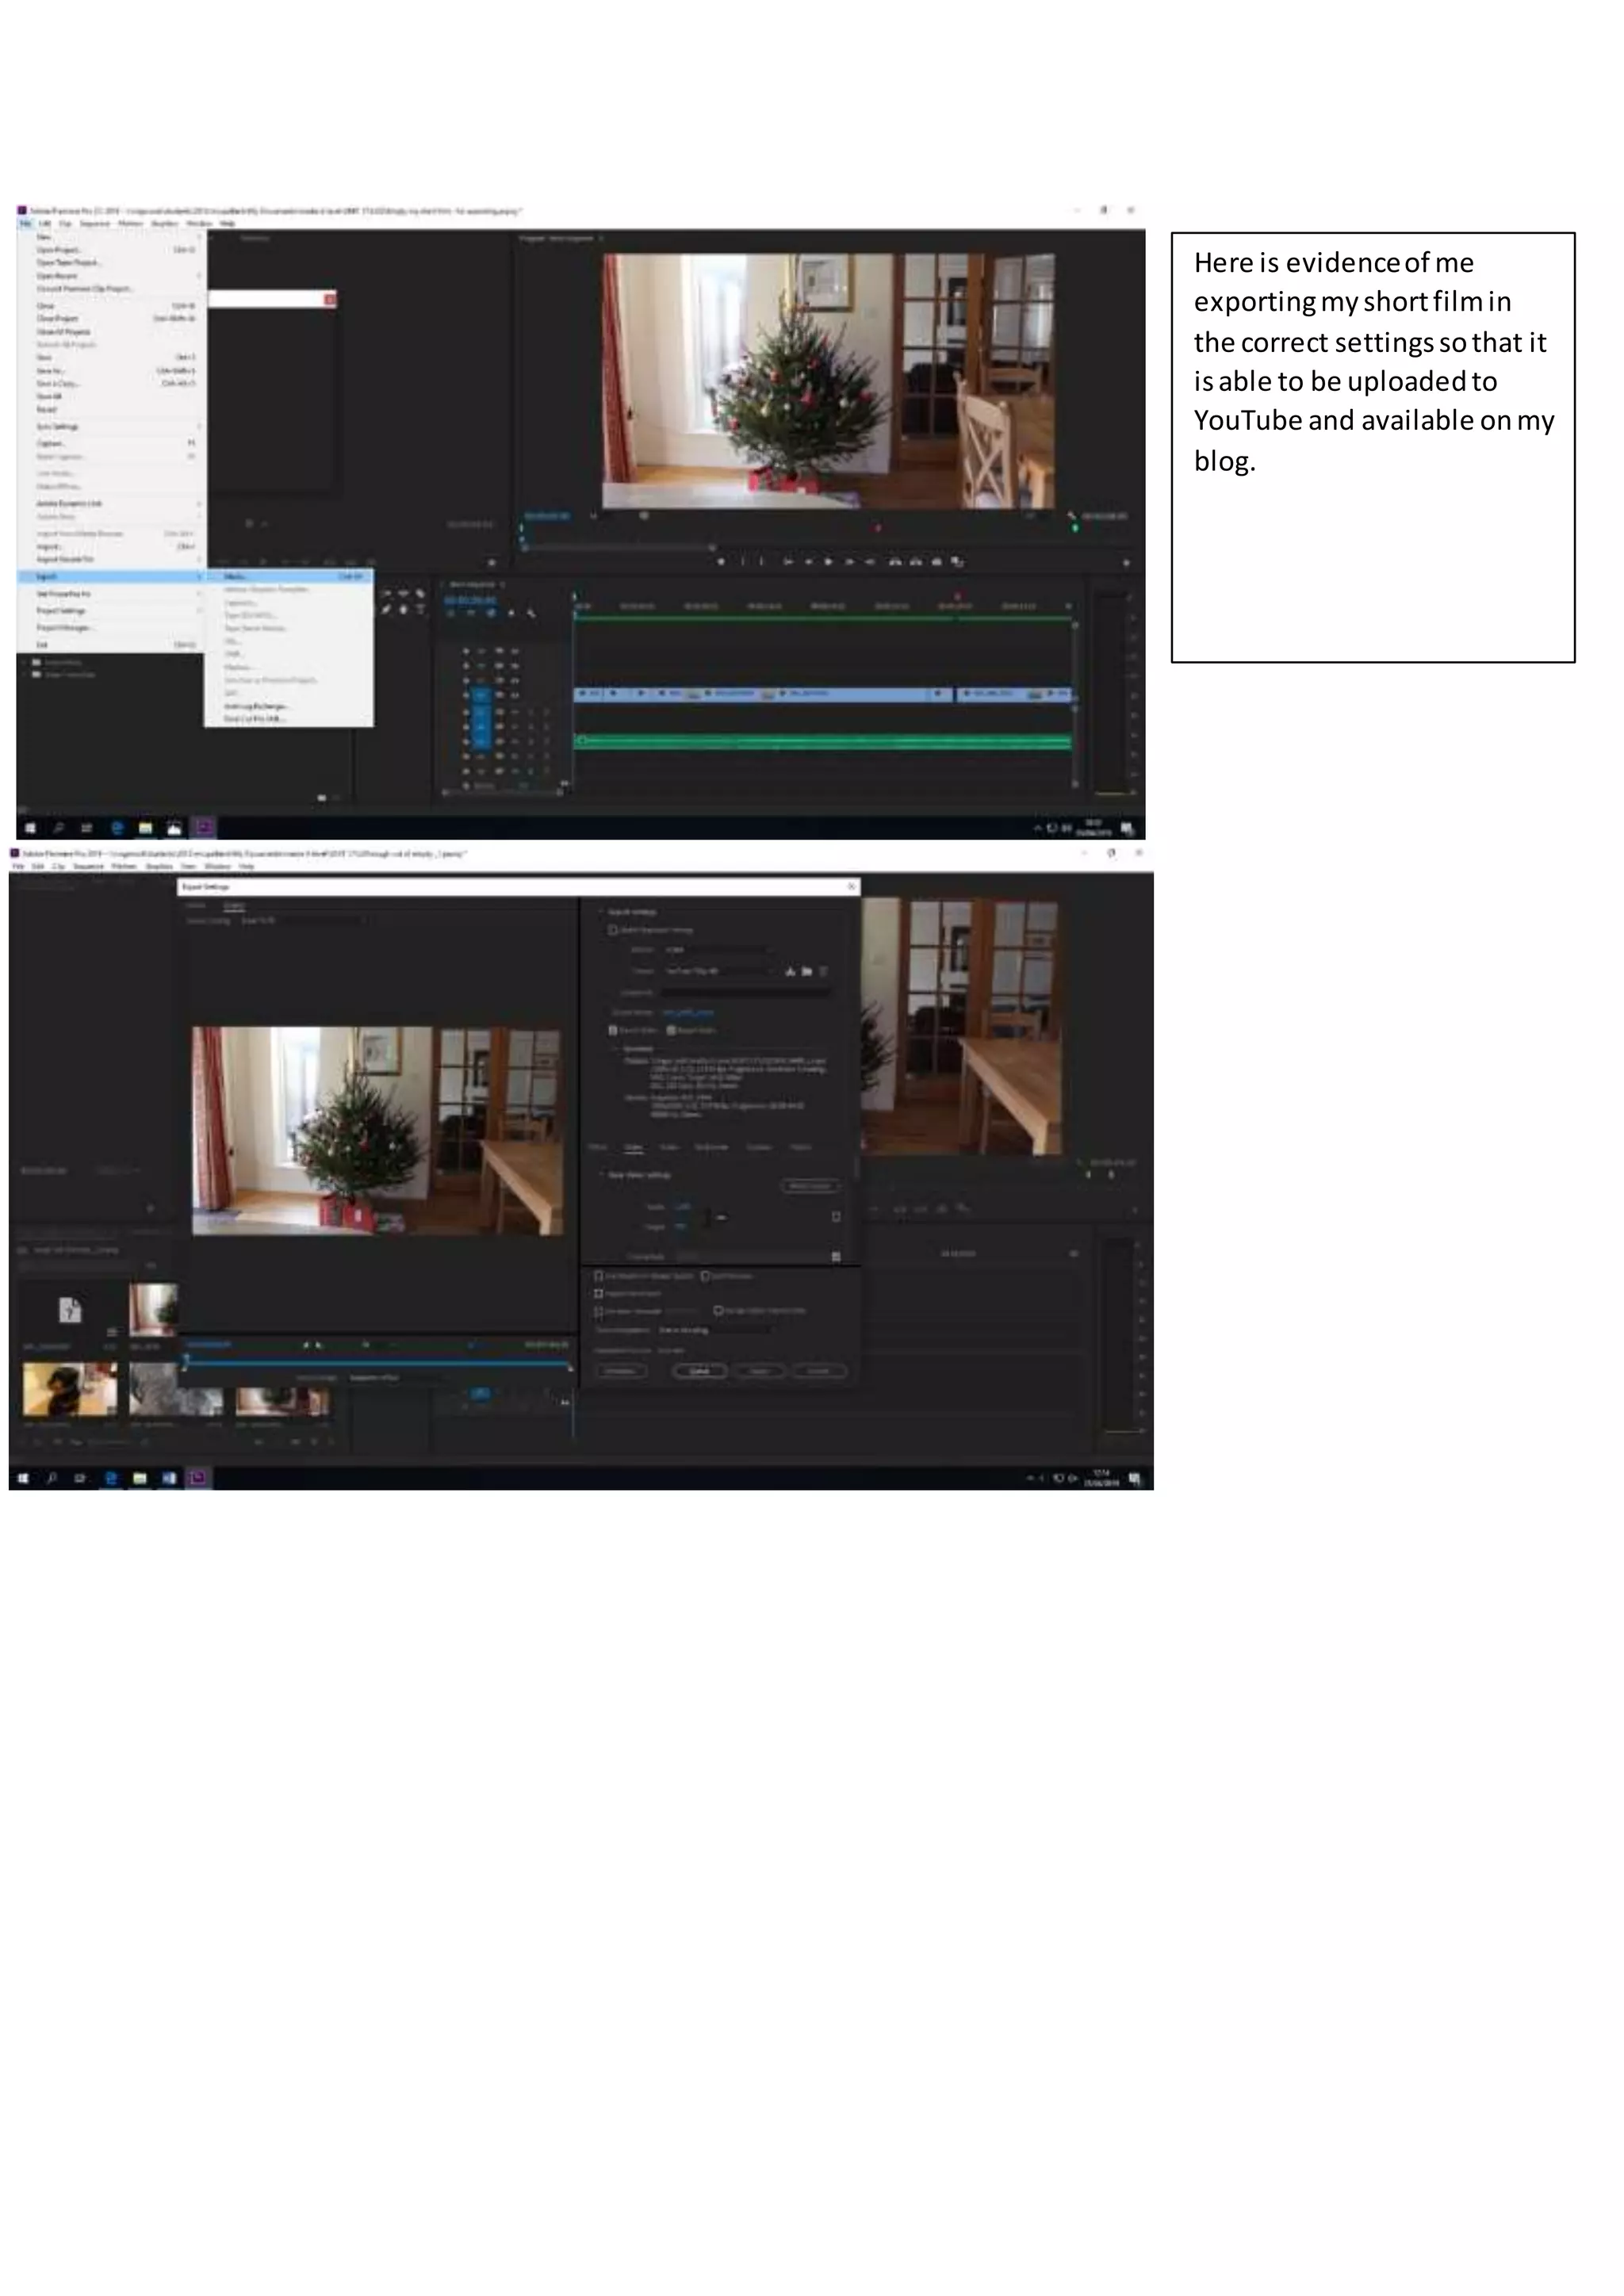1624x2296 pixels.
Task: Switch to the Source tab in Export Settings
Action: [x=197, y=905]
